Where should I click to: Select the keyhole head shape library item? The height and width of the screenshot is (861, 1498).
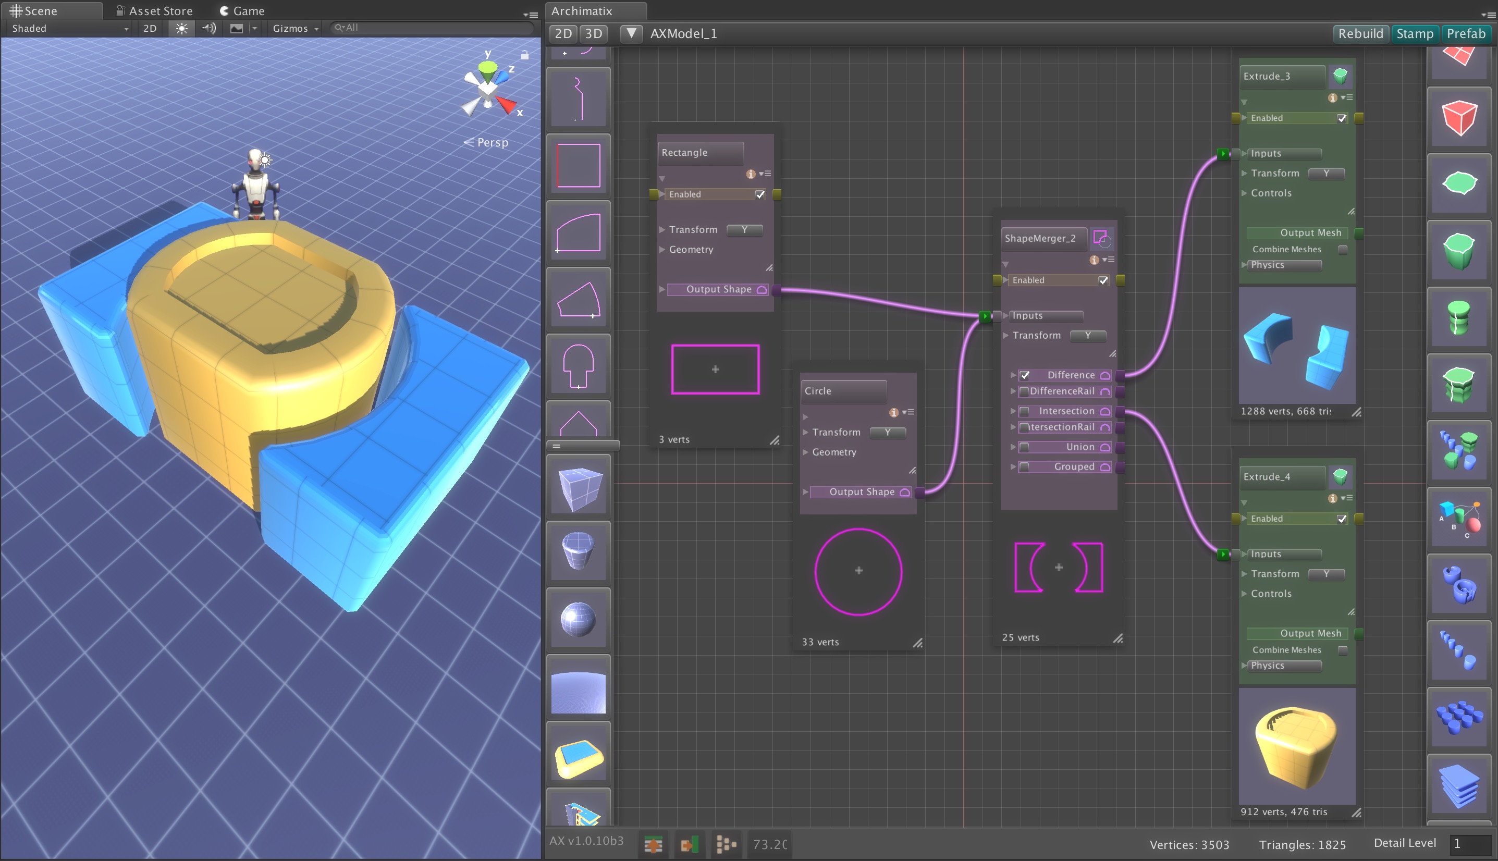(579, 366)
